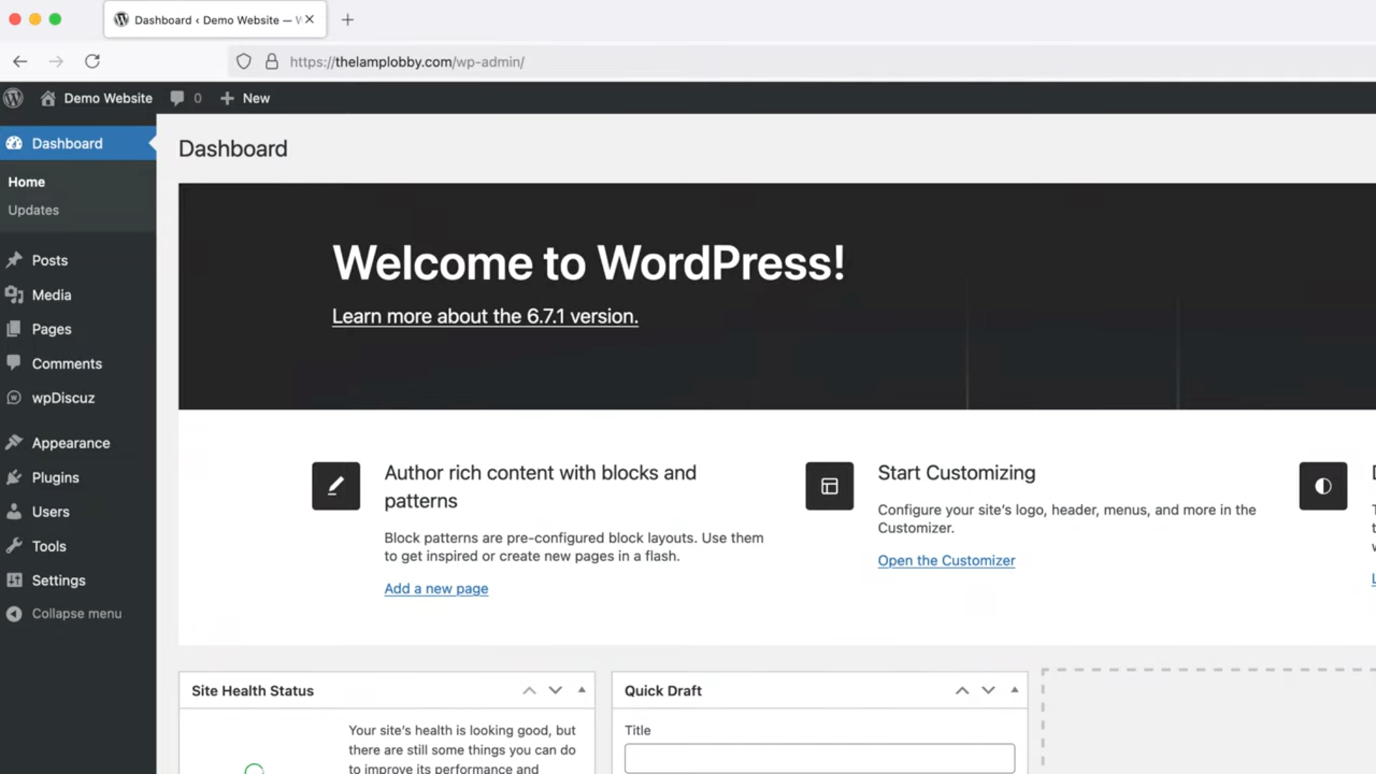
Task: Click the pencil edit icon tile
Action: click(335, 486)
